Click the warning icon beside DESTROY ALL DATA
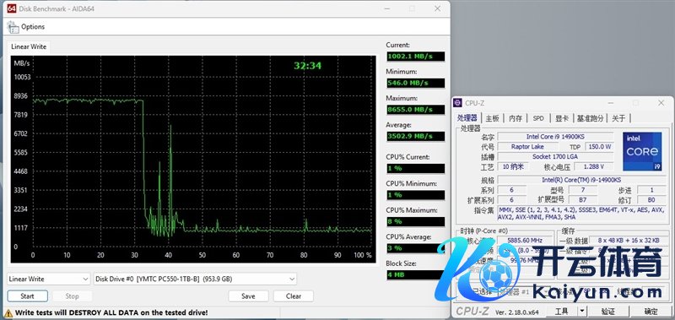This screenshot has width=675, height=320. [x=8, y=312]
